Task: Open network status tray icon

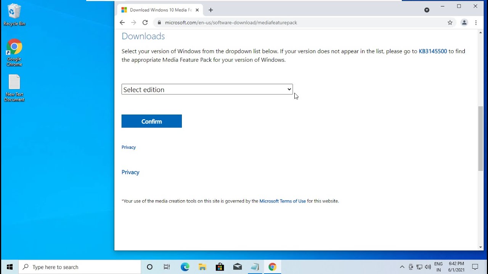Action: pyautogui.click(x=419, y=267)
